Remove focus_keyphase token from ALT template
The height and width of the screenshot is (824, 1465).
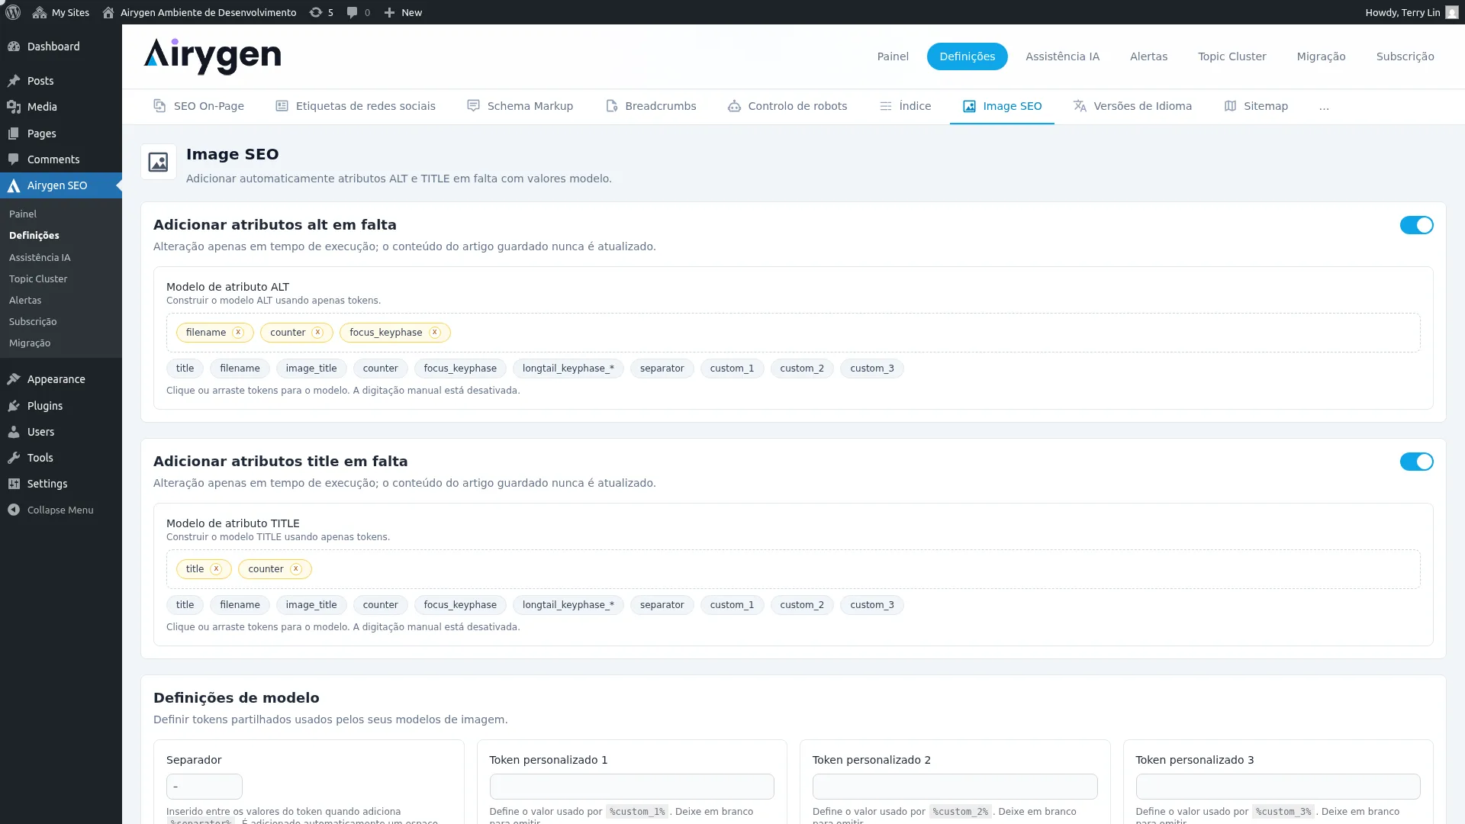coord(435,333)
